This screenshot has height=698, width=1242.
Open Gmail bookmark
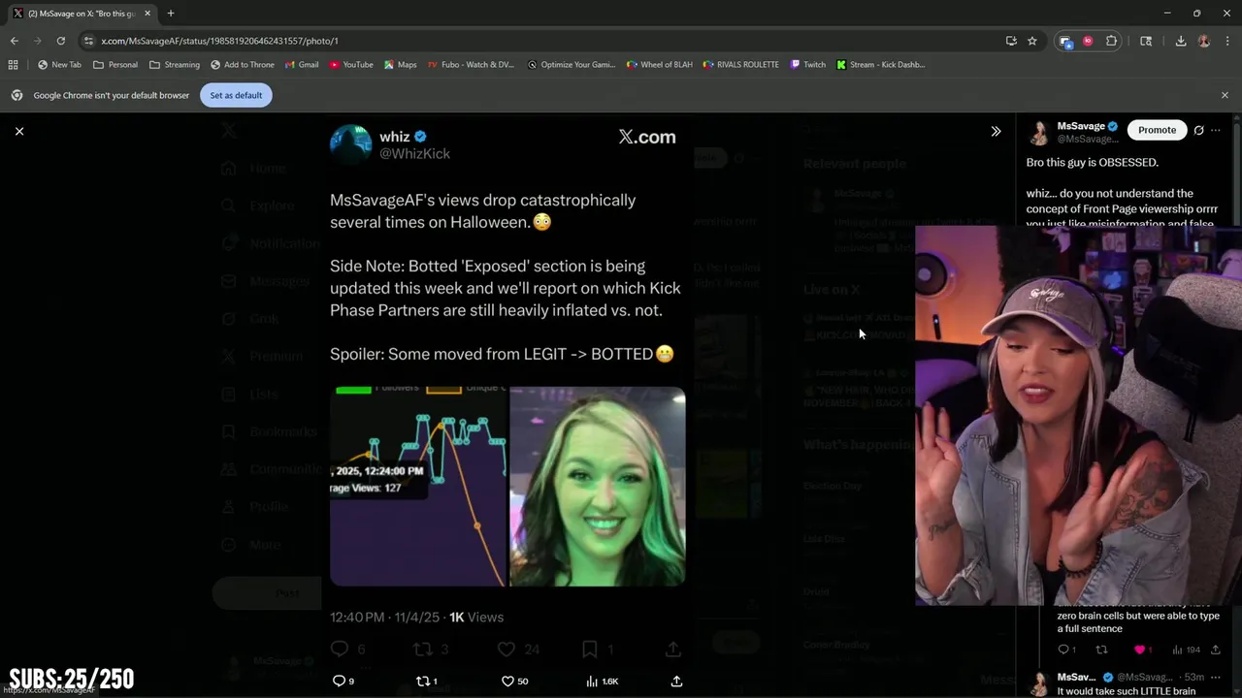pyautogui.click(x=302, y=65)
